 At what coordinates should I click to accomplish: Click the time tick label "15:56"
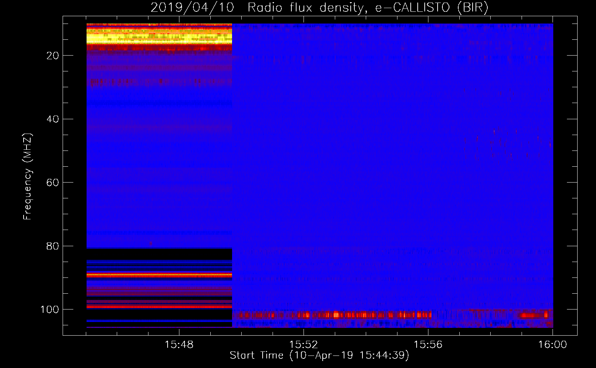(428, 345)
